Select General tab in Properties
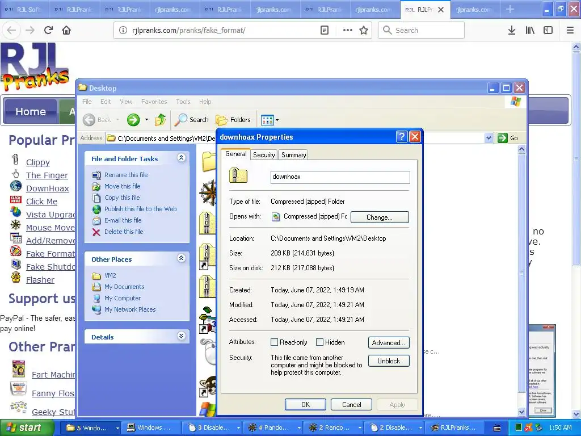 pos(235,154)
